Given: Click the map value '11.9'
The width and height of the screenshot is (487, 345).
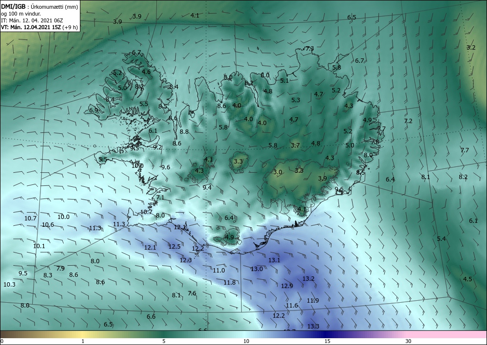Looking at the screenshot, I should (313, 300).
